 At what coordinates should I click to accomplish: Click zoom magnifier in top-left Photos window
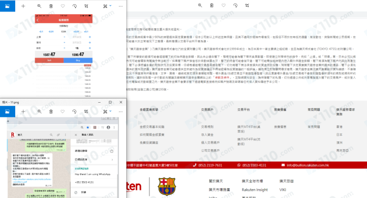pos(39,6)
